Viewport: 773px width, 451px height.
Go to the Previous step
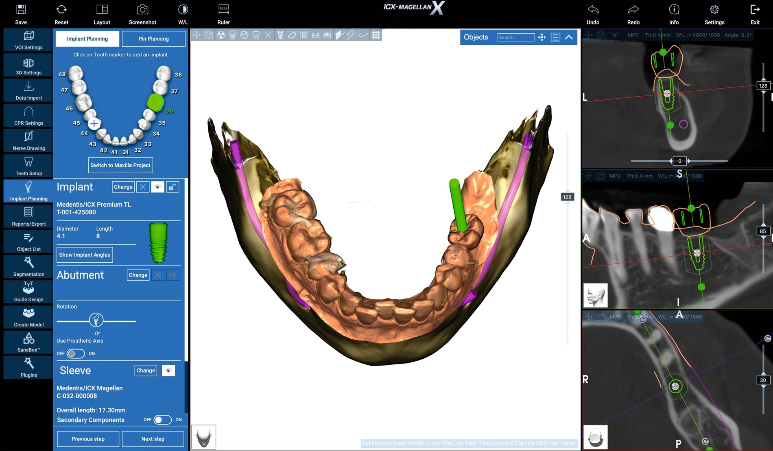(88, 439)
